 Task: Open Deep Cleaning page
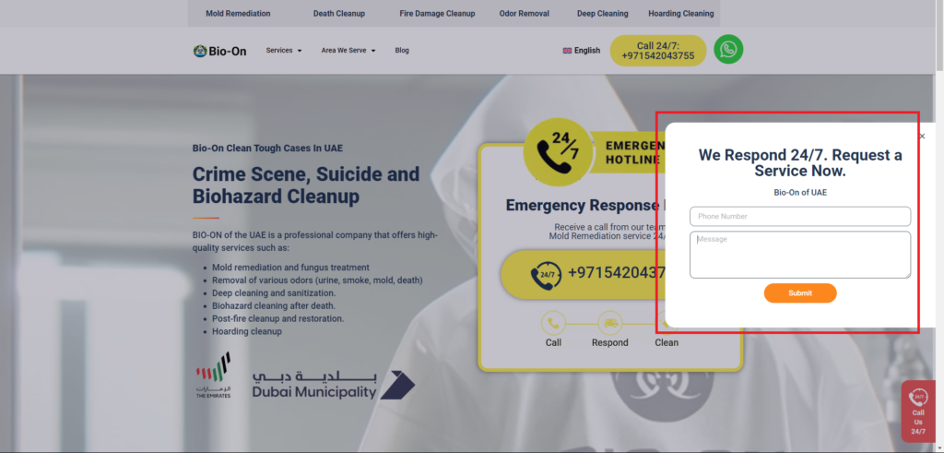[x=603, y=13]
